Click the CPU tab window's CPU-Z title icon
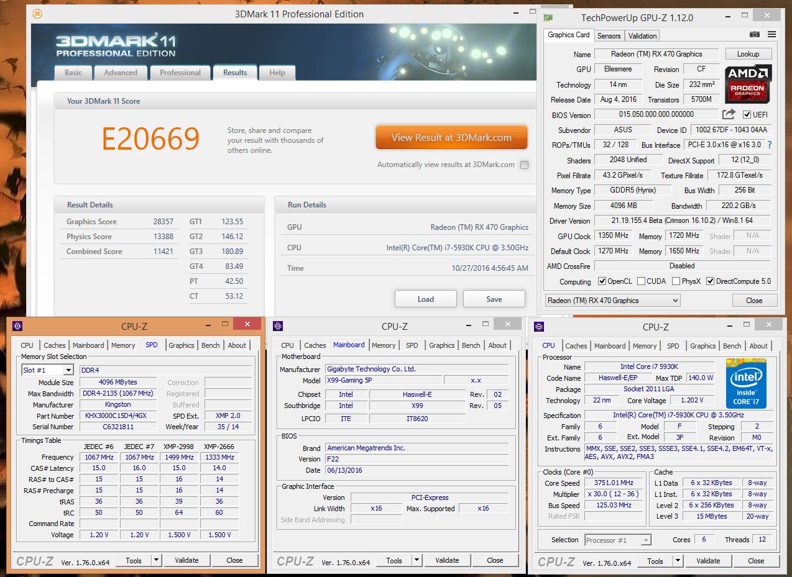The width and height of the screenshot is (792, 577). coord(539,327)
